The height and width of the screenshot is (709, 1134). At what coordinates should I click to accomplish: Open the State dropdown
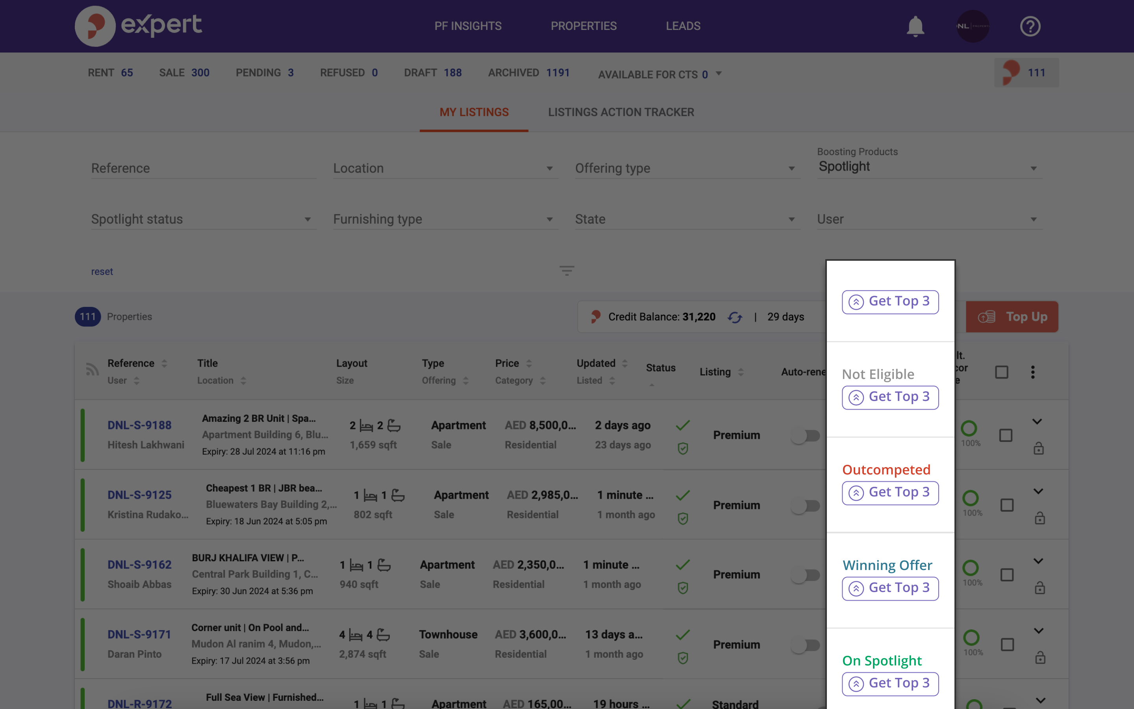[x=687, y=219]
